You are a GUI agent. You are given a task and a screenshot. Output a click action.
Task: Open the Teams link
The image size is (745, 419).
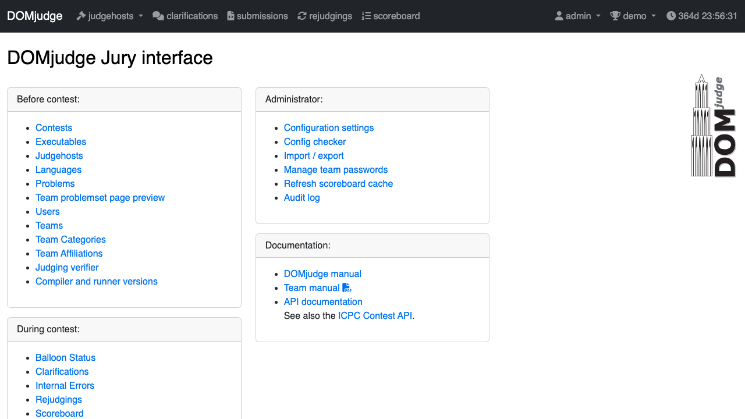click(x=49, y=226)
